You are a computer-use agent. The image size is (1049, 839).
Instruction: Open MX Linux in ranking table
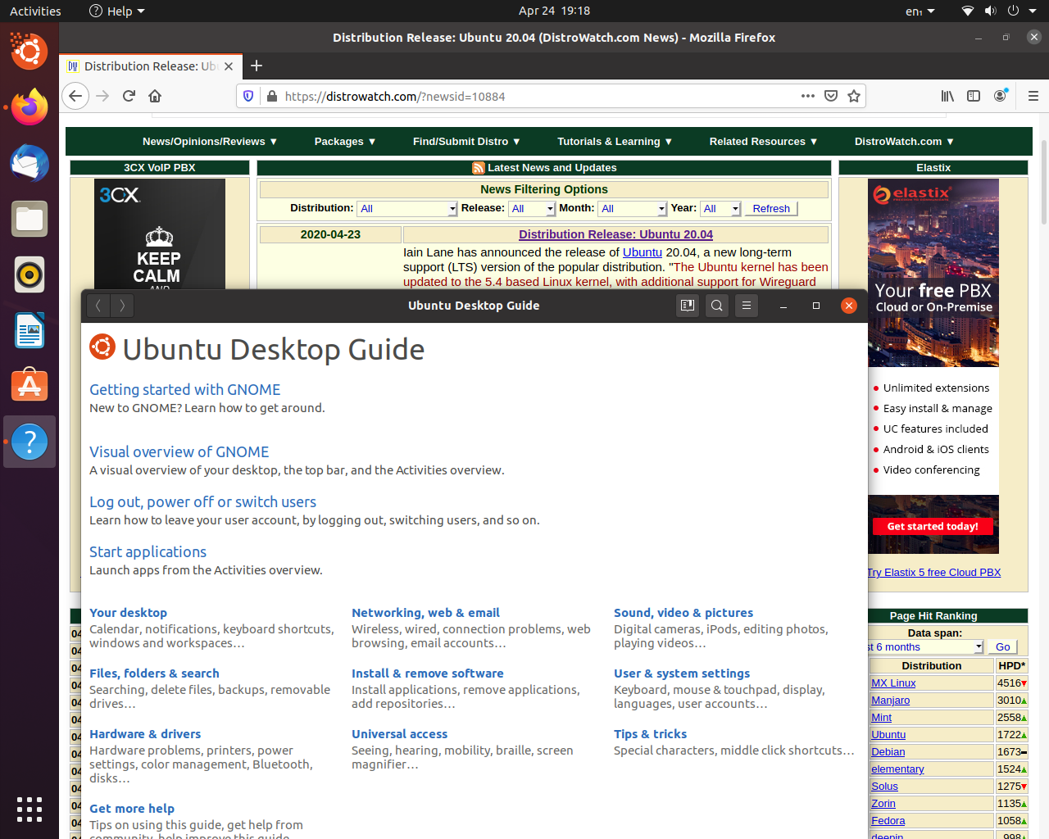pyautogui.click(x=893, y=683)
